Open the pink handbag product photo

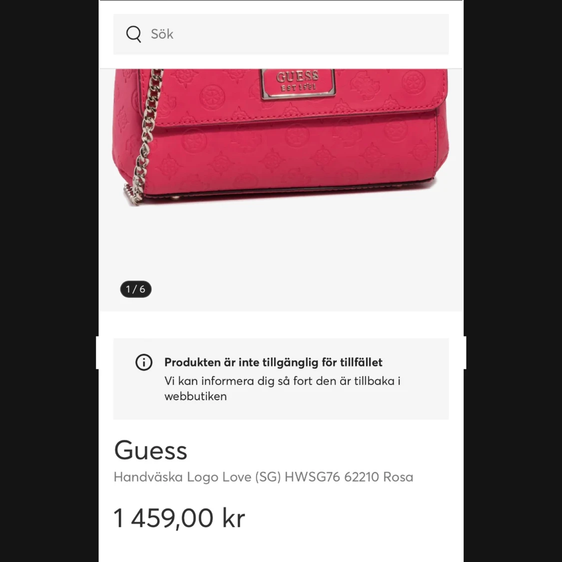[x=281, y=137]
